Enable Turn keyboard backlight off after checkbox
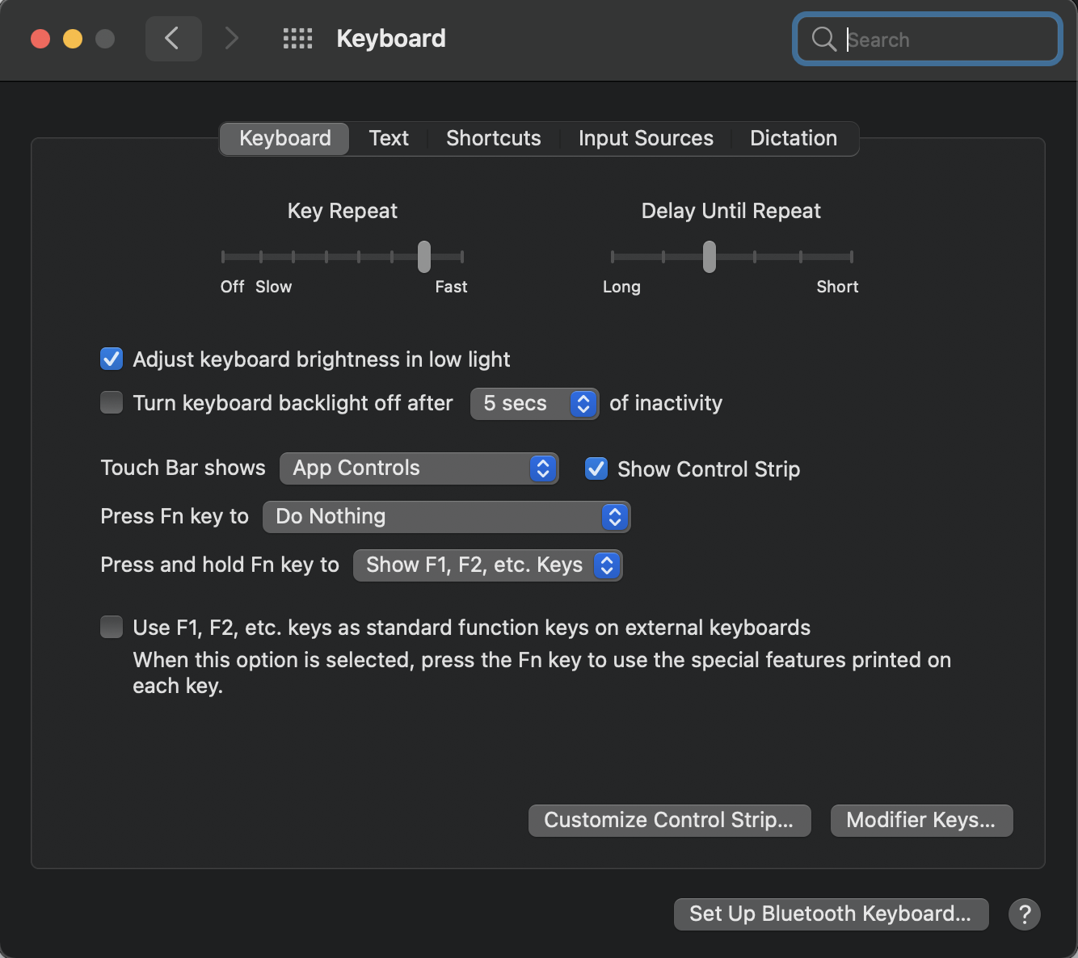This screenshot has width=1078, height=958. tap(112, 402)
